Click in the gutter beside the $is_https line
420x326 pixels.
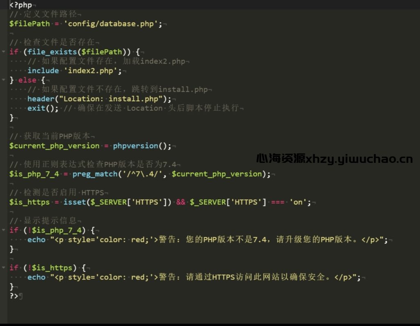click(x=3, y=202)
